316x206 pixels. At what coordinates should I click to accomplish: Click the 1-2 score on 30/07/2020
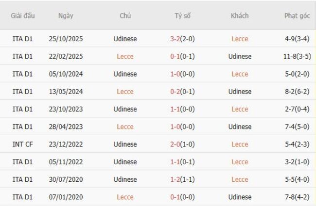176,179
